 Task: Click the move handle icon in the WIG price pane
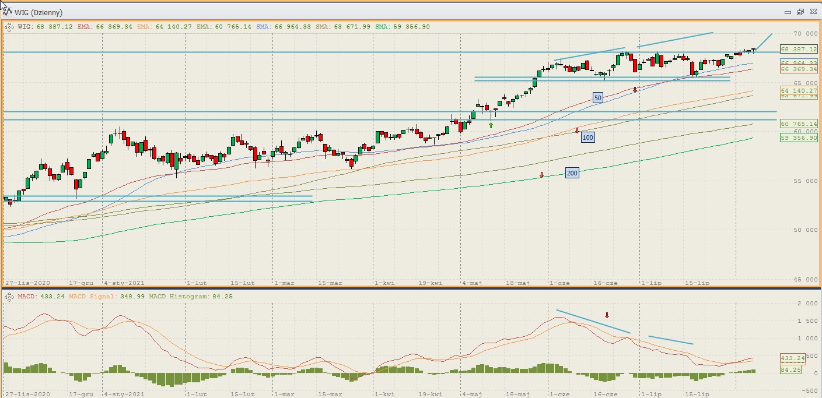tap(9, 26)
